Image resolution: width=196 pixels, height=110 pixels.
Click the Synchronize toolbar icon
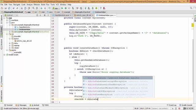tap(9, 8)
